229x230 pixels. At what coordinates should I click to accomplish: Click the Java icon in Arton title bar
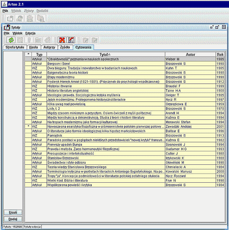3,3
